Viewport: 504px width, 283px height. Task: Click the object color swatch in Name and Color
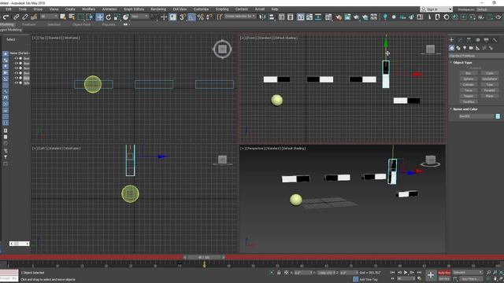(x=498, y=116)
